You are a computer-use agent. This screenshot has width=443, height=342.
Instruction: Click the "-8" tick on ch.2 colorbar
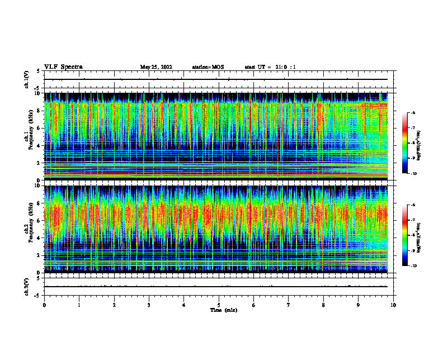click(x=413, y=235)
